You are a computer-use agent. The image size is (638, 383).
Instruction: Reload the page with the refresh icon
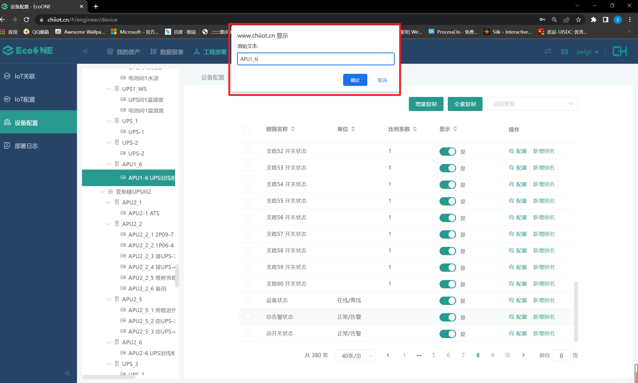click(x=26, y=20)
